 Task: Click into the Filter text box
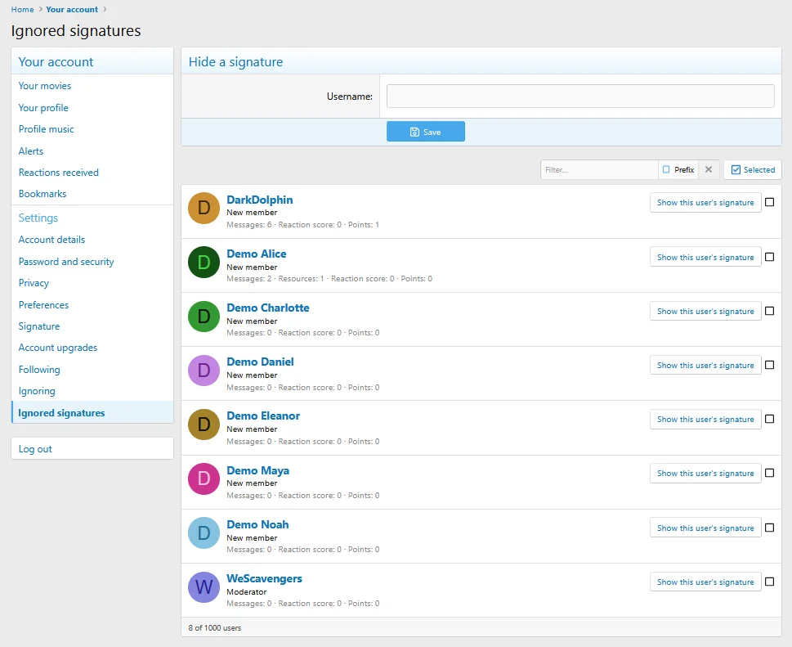point(599,170)
